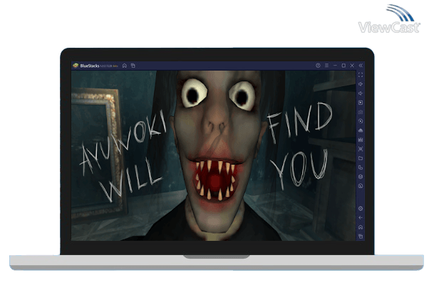This screenshot has height=295, width=429.
Task: Click the Android back arrow icon
Action: pos(361,218)
